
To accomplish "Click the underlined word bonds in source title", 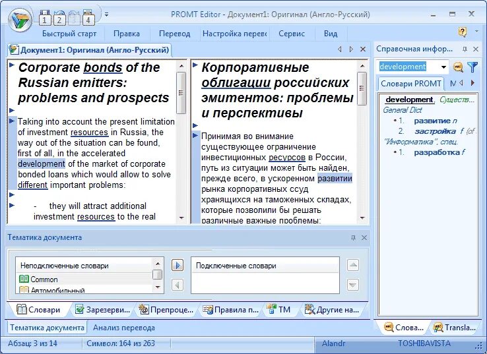I will (x=103, y=67).
